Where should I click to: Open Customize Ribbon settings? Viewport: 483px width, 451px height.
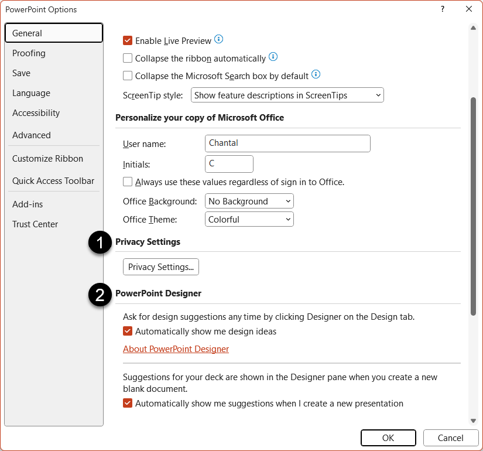coord(54,159)
